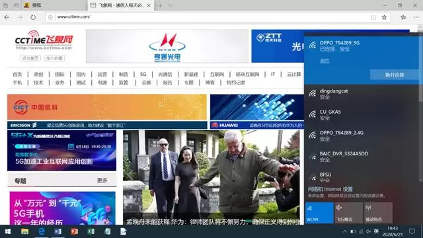The image size is (423, 238).
Task: Open the Windows Start menu
Action: coord(8,231)
